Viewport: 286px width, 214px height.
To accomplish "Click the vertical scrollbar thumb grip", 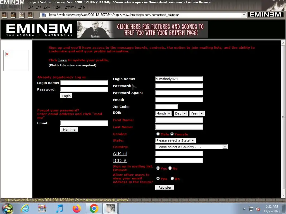I will coord(283,117).
